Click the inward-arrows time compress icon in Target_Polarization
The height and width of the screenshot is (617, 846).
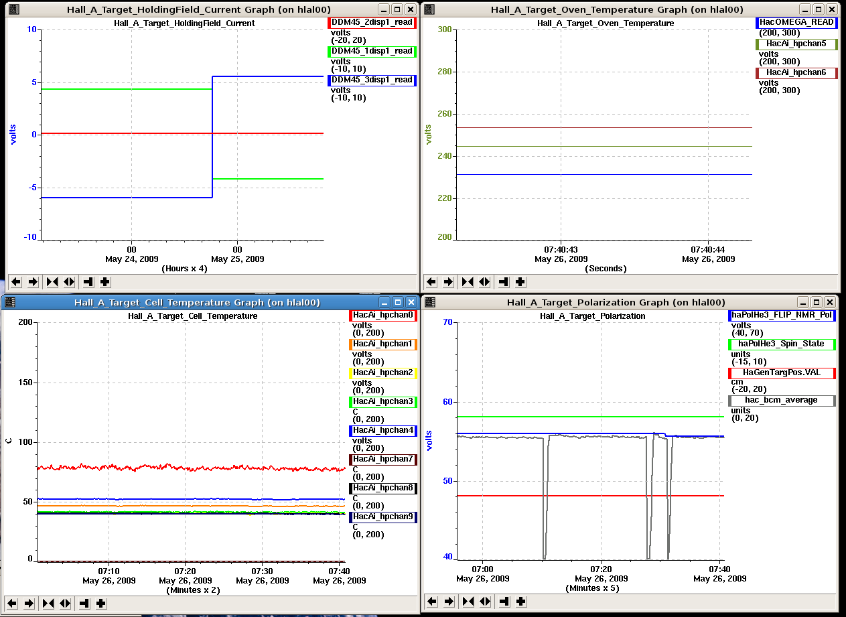point(468,602)
